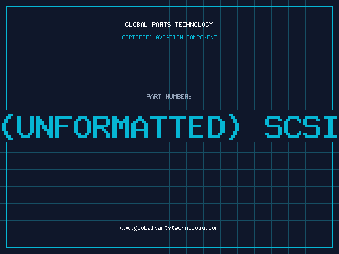Click the letter U in UNFORMATTED

[25, 127]
